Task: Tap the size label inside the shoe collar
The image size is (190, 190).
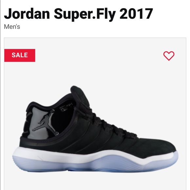Action: 66,107
